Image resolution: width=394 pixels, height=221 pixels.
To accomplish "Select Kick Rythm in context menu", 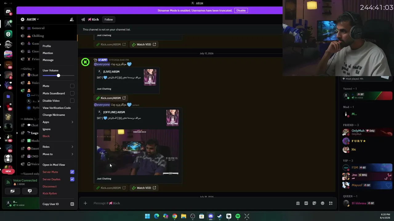I will [58, 193].
